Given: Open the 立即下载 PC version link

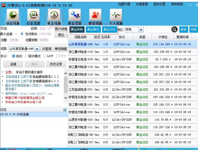Looking at the screenshot, I should pyautogui.click(x=26, y=77).
